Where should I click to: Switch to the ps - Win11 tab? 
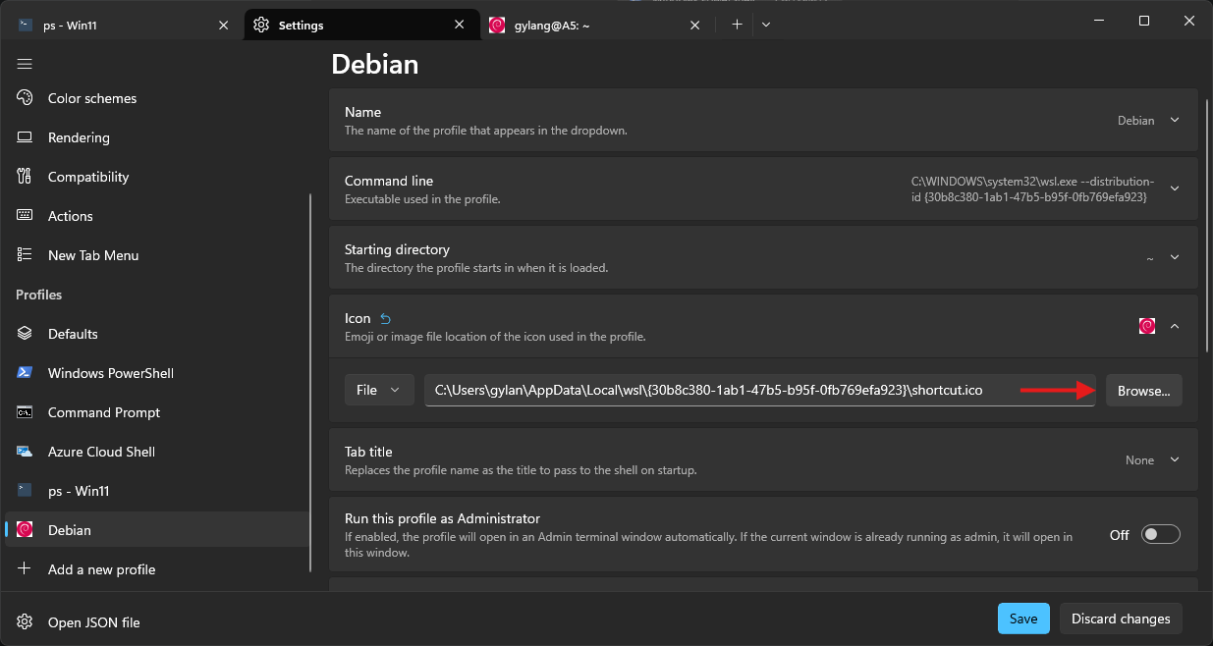coord(118,26)
